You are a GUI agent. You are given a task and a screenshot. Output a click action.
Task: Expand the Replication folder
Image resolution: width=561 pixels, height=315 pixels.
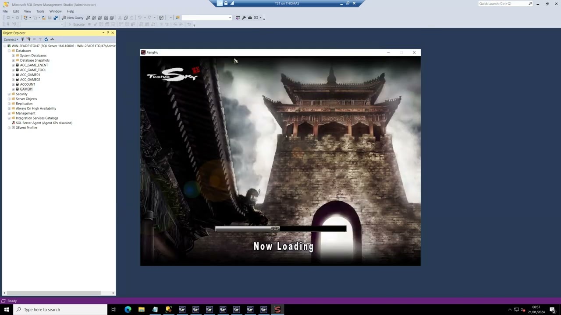[9, 104]
